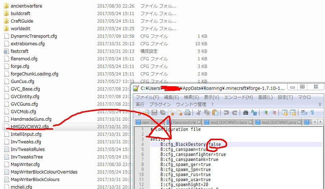Click the Paste clipboard icon
The width and height of the screenshot is (325, 189).
215,112
